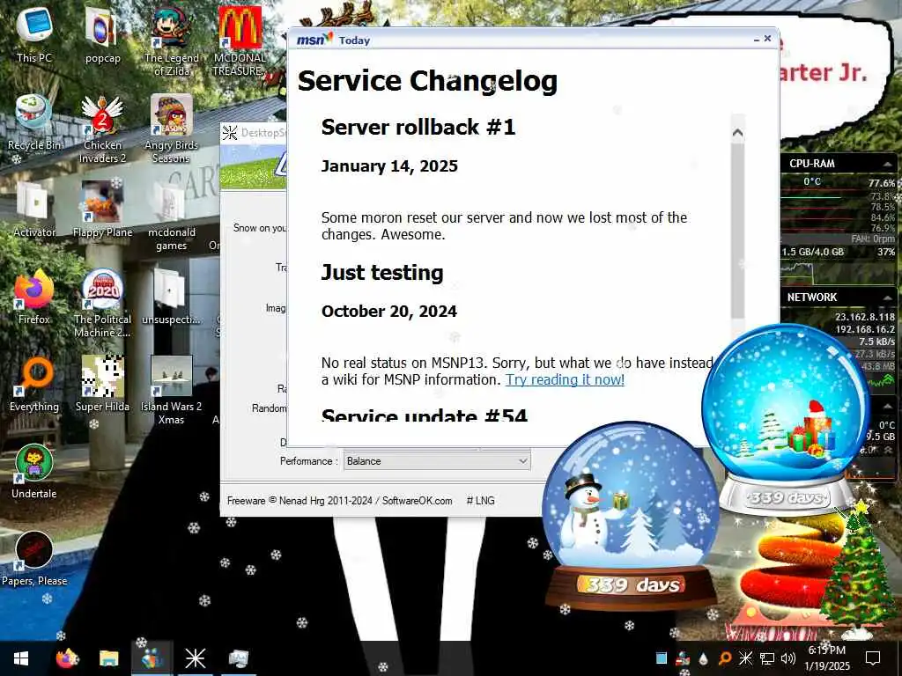Viewport: 902px width, 676px height.
Task: Open The Political Machine 2020 shortcut
Action: (102, 303)
